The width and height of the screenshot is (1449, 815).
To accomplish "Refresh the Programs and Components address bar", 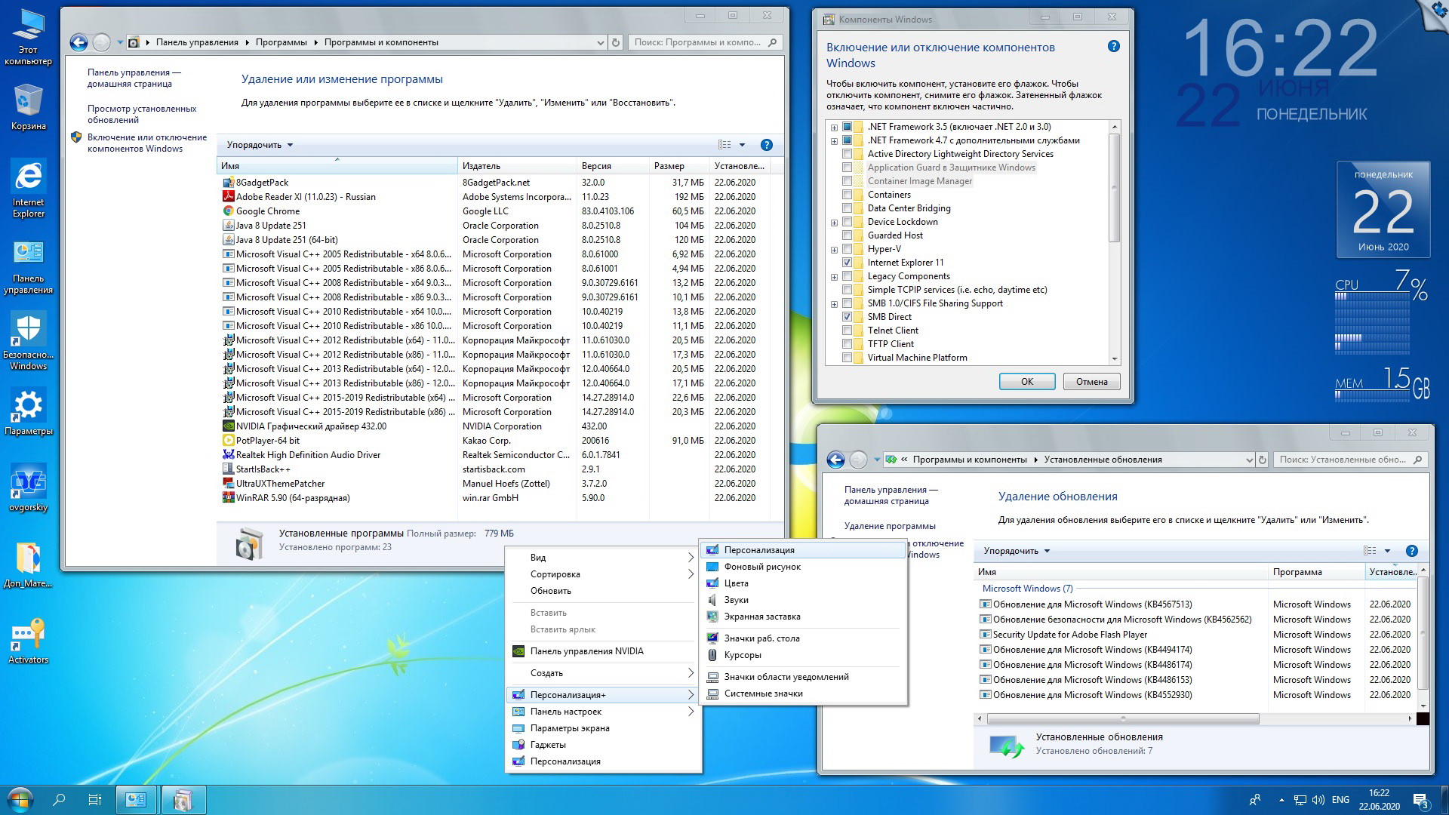I will [x=616, y=42].
